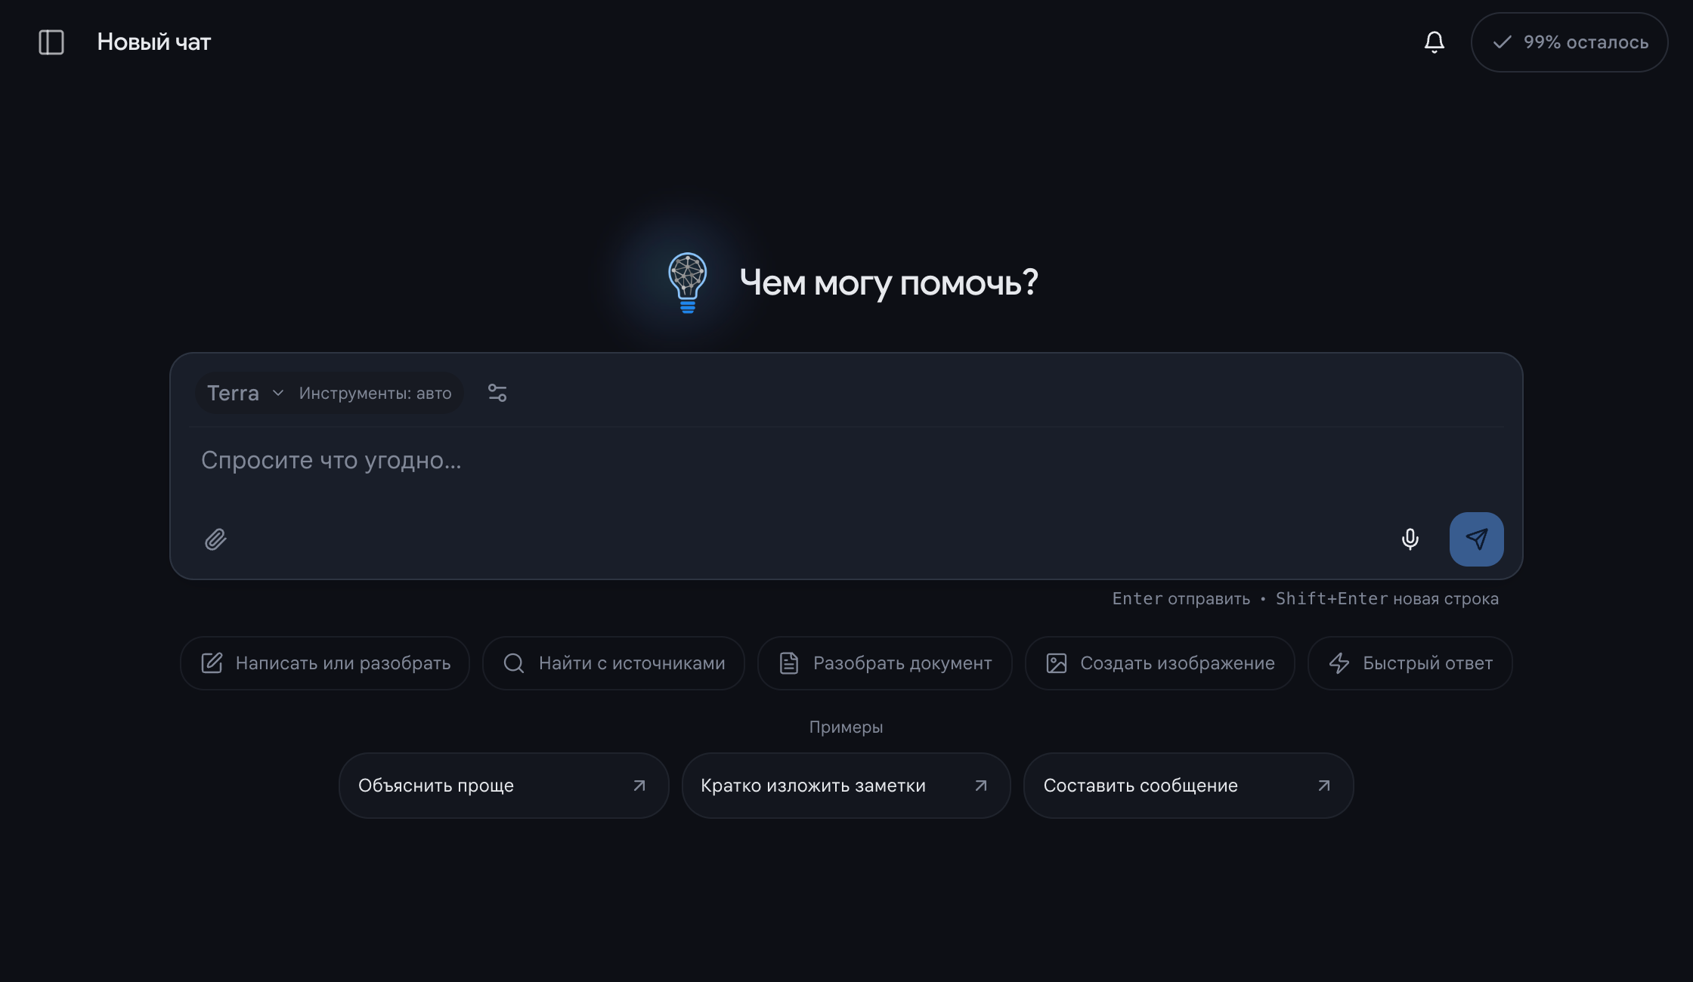Open notifications bell
Image resolution: width=1693 pixels, height=982 pixels.
pos(1435,42)
